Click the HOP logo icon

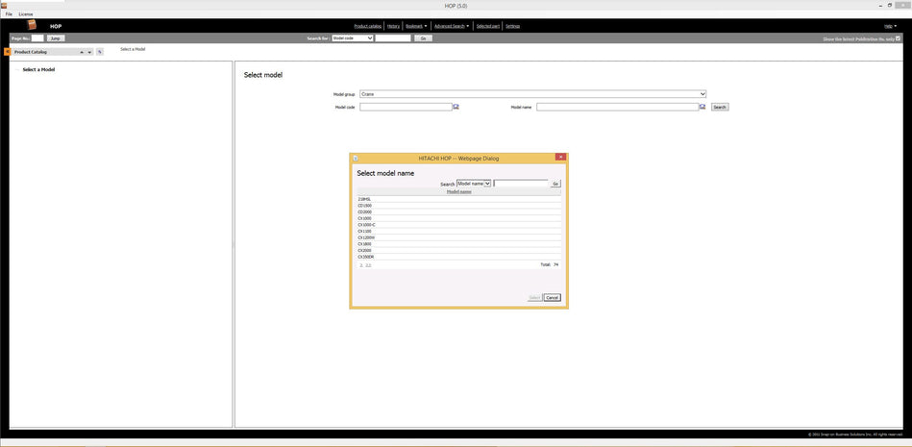32,25
